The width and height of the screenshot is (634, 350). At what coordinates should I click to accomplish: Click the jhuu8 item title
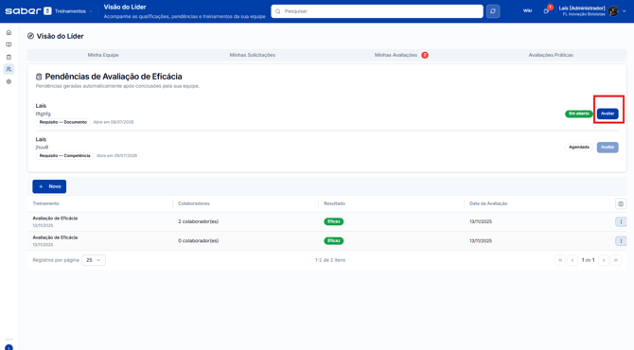(42, 148)
